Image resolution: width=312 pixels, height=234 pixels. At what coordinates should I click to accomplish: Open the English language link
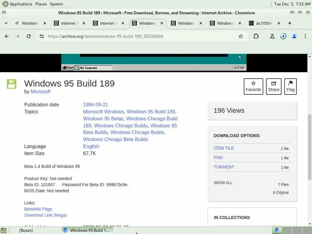tap(91, 146)
